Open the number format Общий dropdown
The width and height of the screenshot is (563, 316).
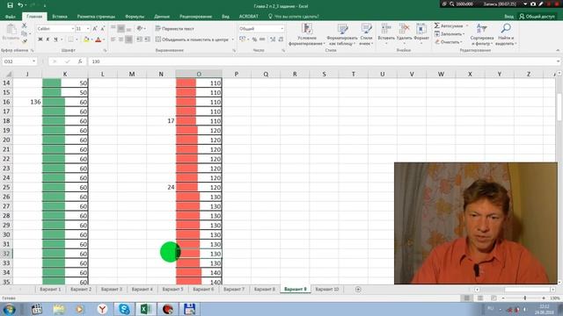coord(281,28)
